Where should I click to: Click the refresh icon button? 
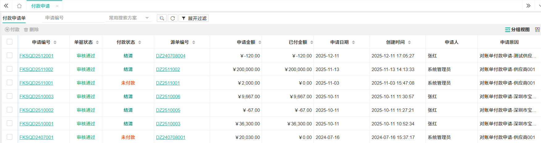click(172, 18)
